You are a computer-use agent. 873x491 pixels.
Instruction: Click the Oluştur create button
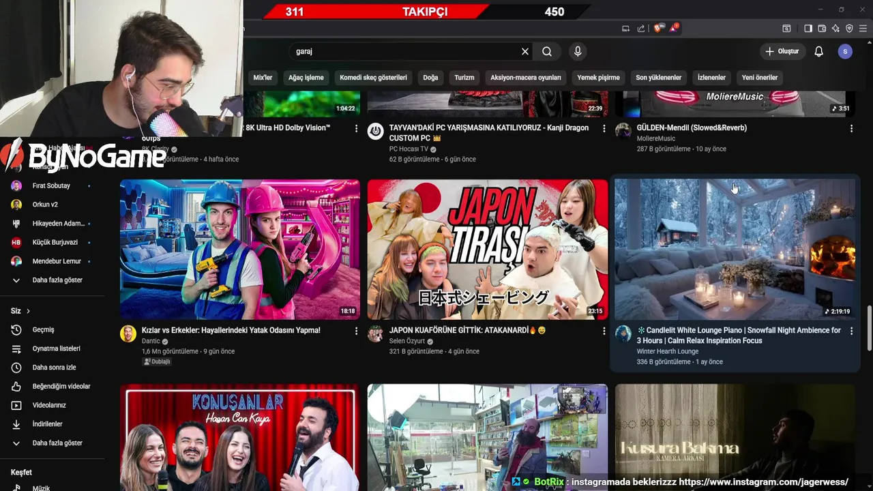[782, 51]
